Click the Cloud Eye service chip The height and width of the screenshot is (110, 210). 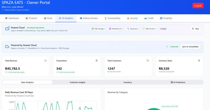click(133, 29)
